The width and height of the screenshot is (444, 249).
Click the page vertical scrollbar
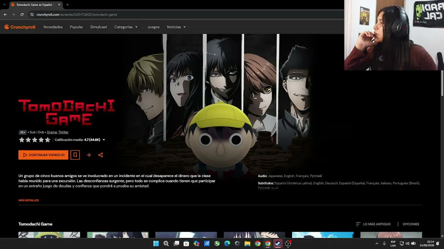[x=442, y=83]
